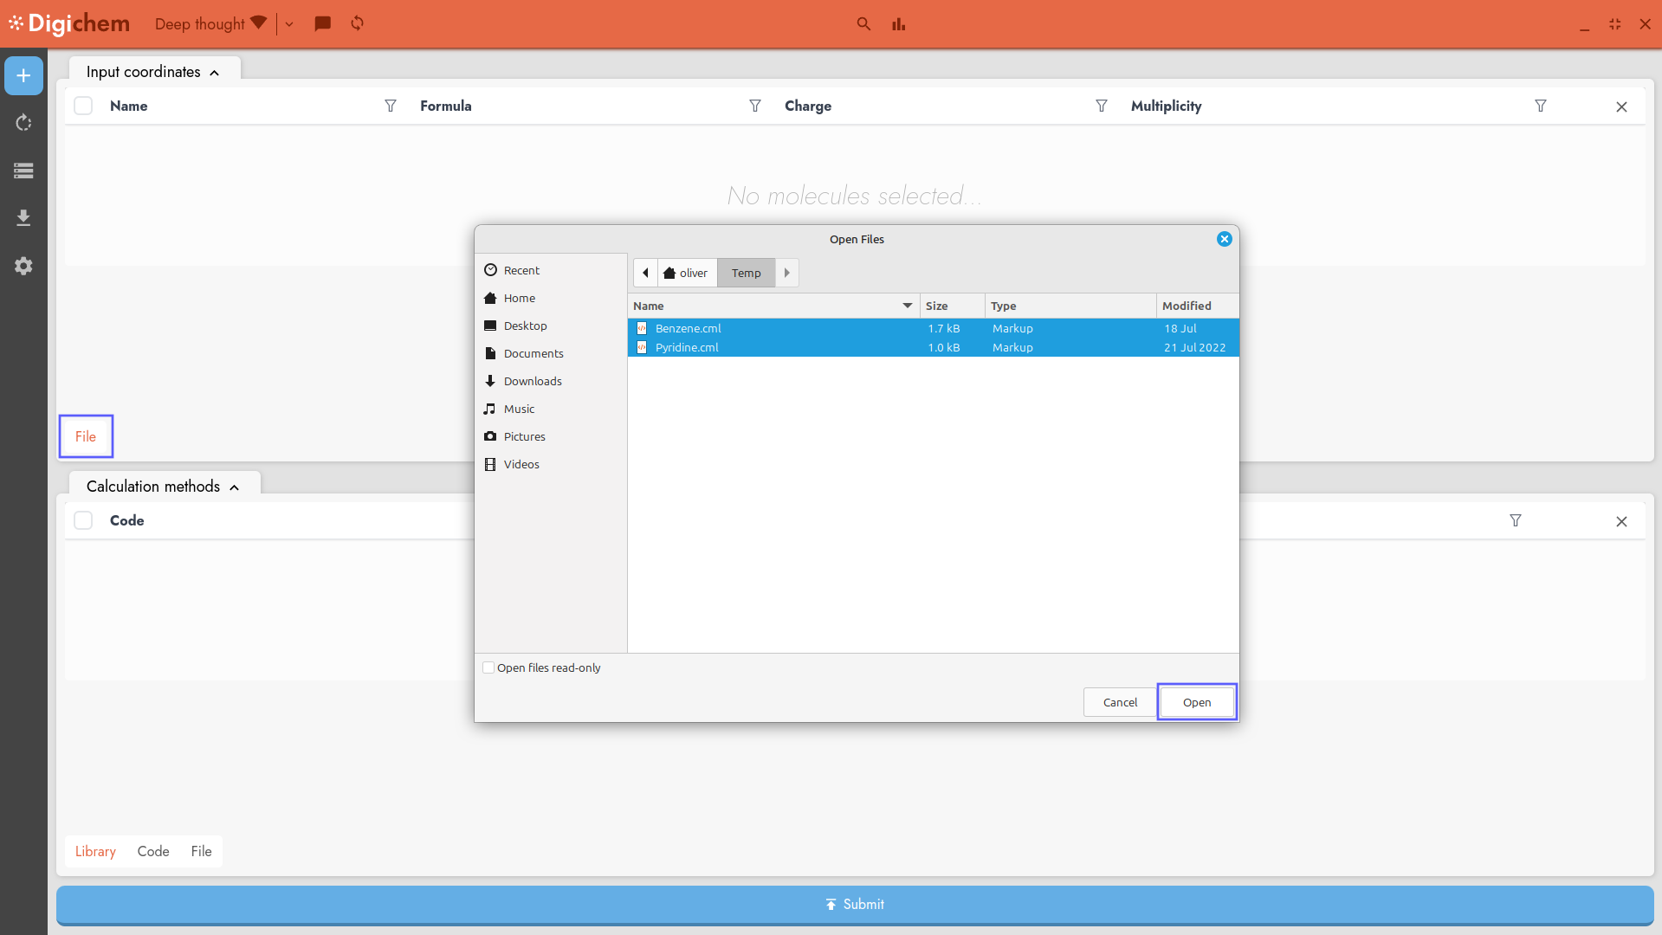The width and height of the screenshot is (1662, 935).
Task: Click the sync icon in the top bar
Action: pos(356,23)
